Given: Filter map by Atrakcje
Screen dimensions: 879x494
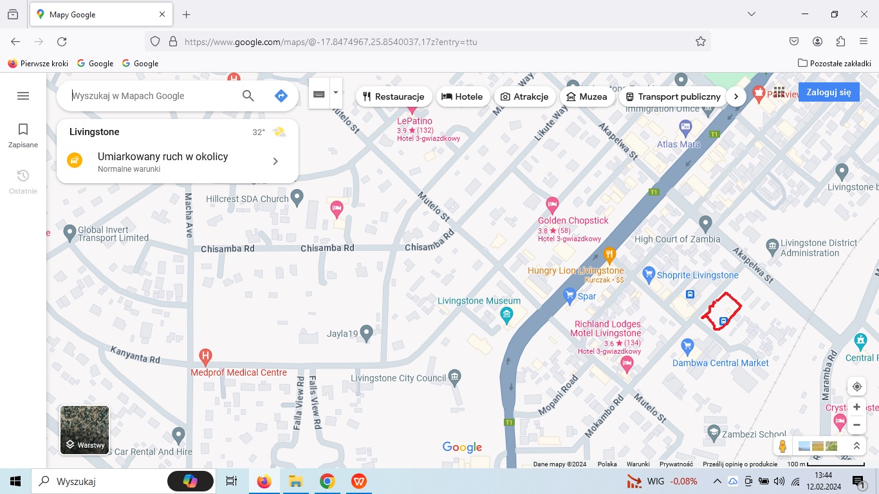Looking at the screenshot, I should coord(524,96).
